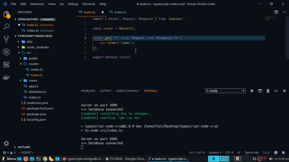This screenshot has width=289, height=162.
Task: Show errors and warnings from the status bar
Action: tap(9, 153)
